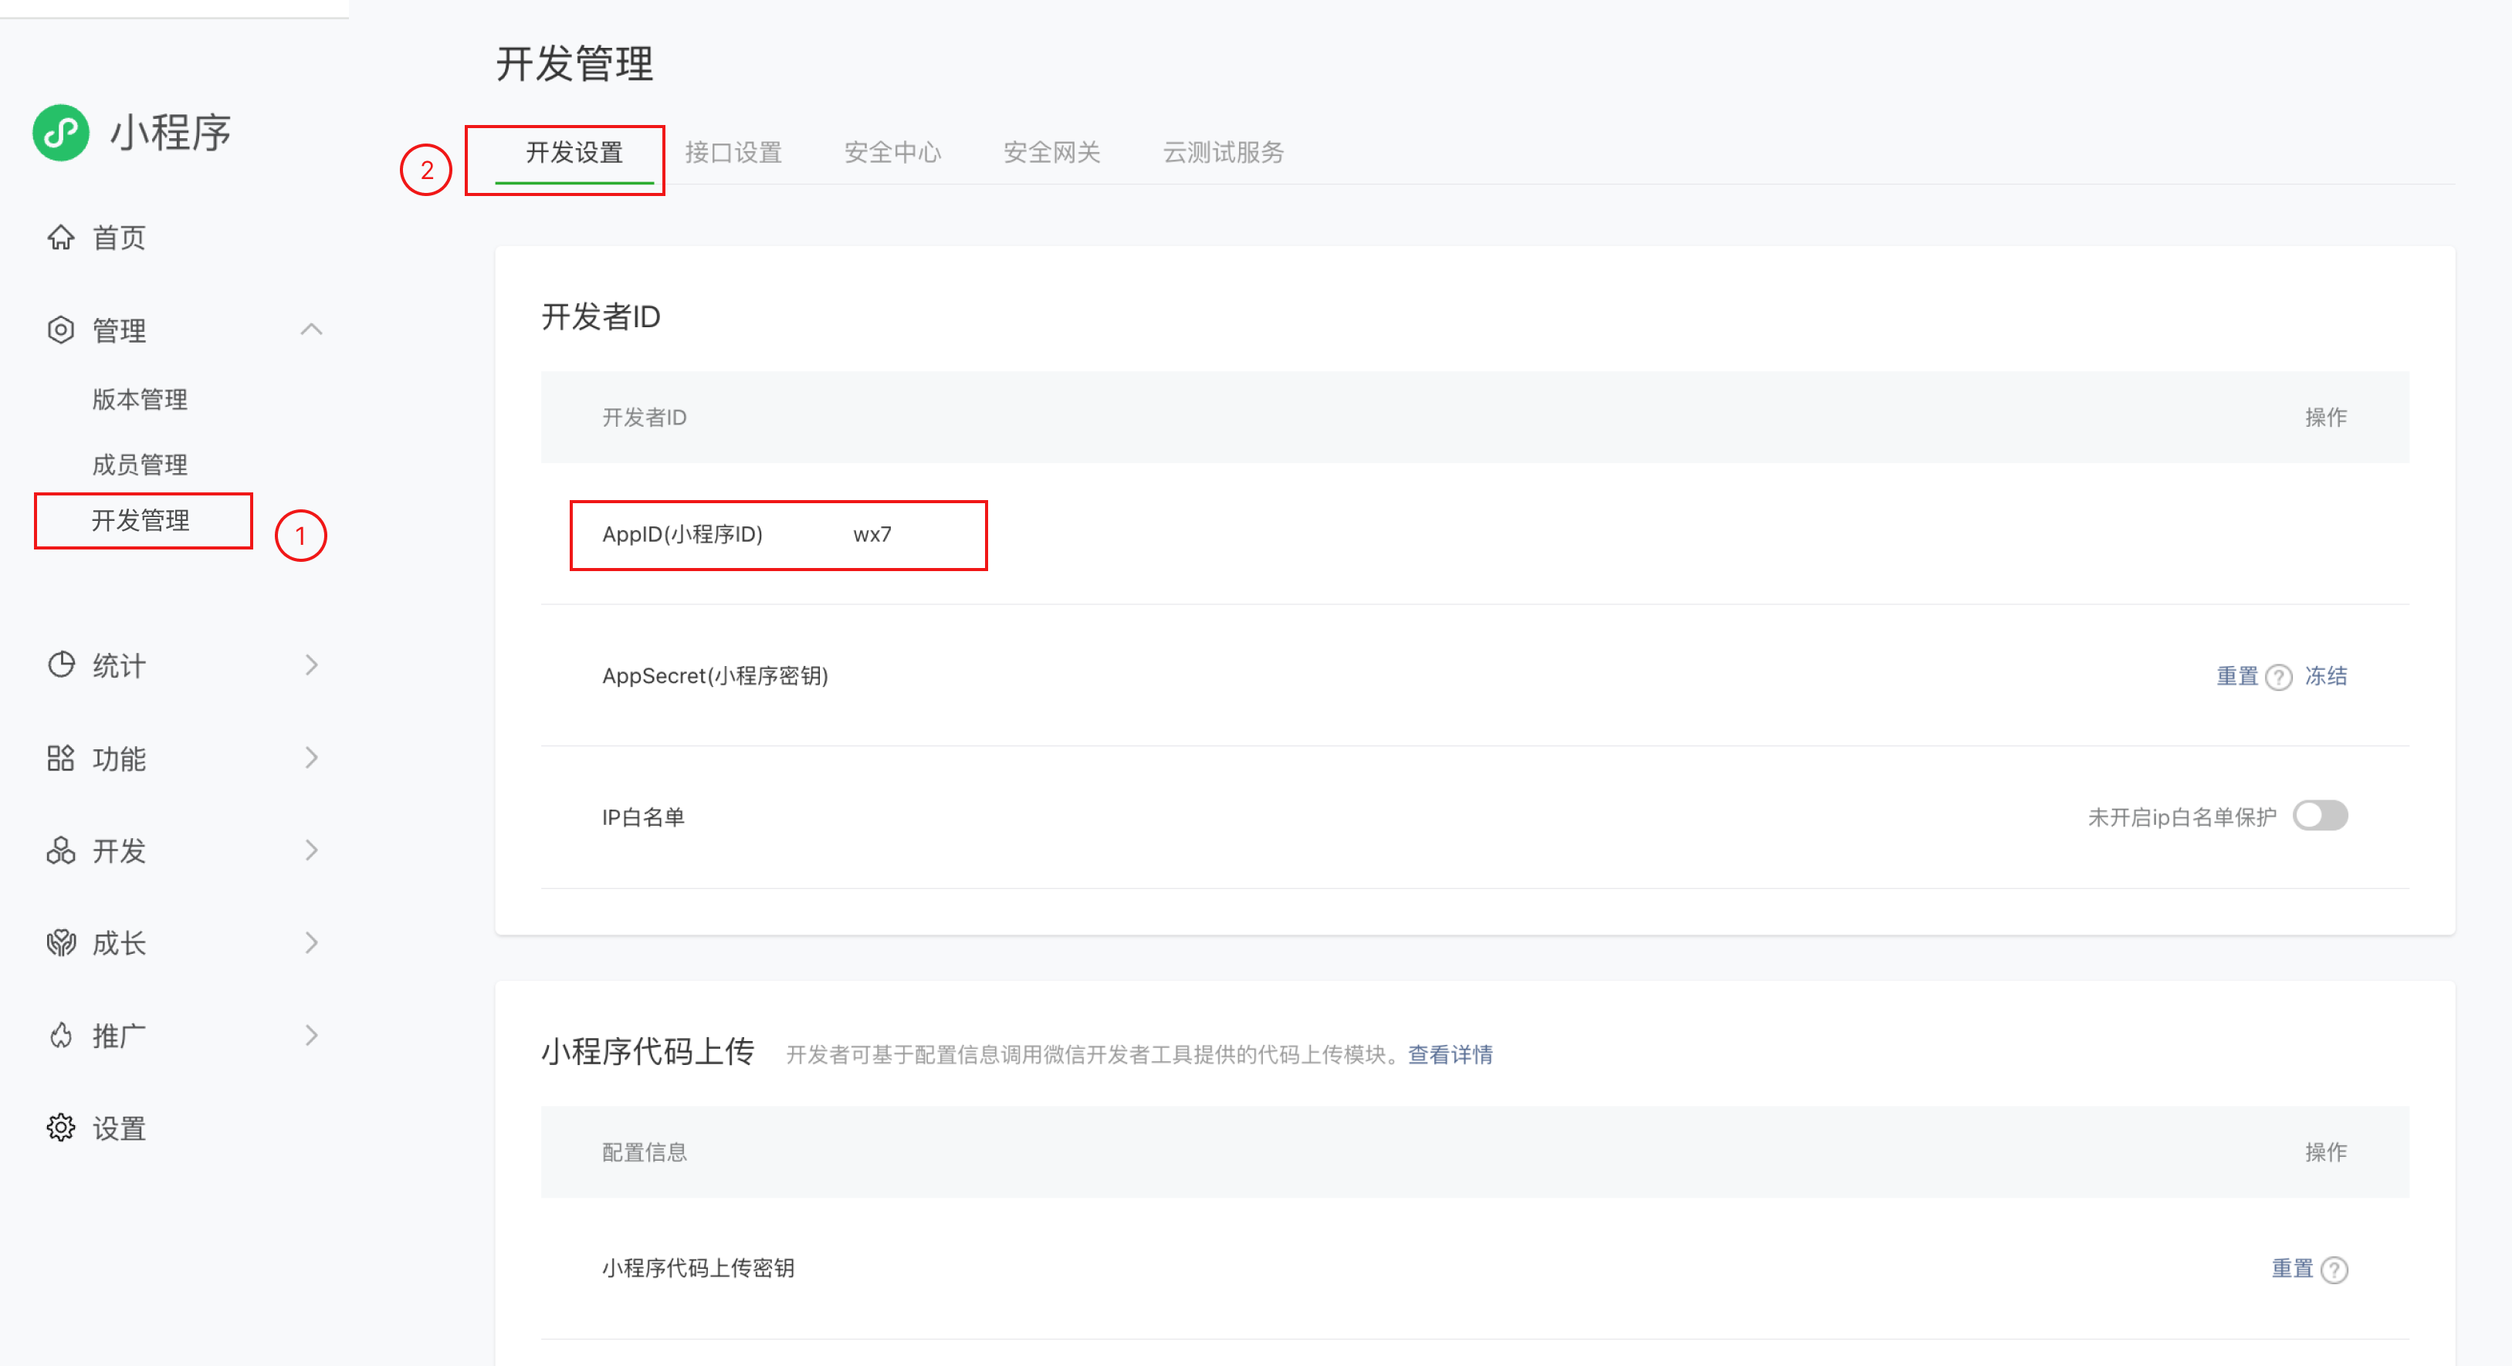Click the IP白名单 row label
This screenshot has height=1366, width=2512.
tap(642, 817)
